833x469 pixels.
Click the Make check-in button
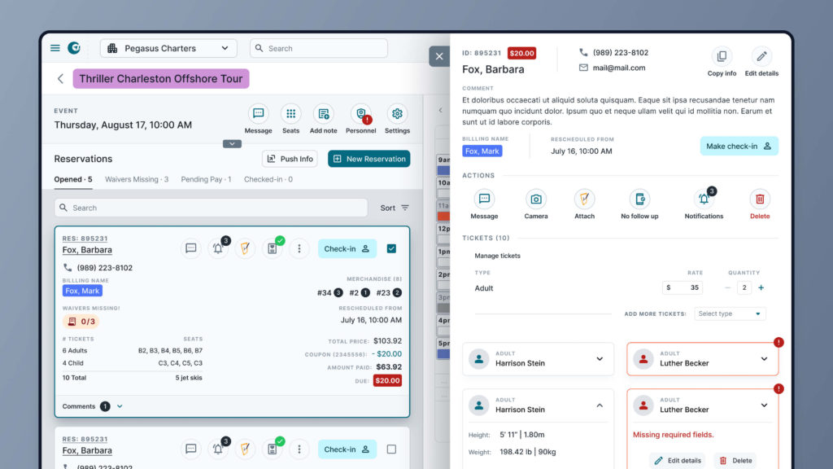[739, 147]
